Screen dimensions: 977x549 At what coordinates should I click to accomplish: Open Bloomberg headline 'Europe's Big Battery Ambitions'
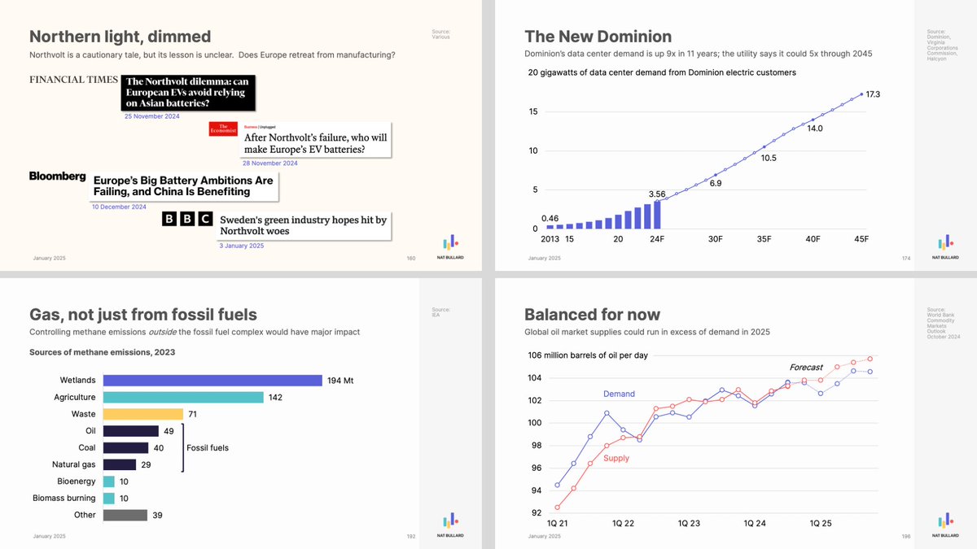tap(183, 185)
